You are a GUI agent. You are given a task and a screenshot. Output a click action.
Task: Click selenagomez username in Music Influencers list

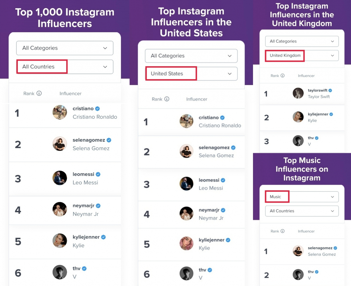tap(320, 248)
